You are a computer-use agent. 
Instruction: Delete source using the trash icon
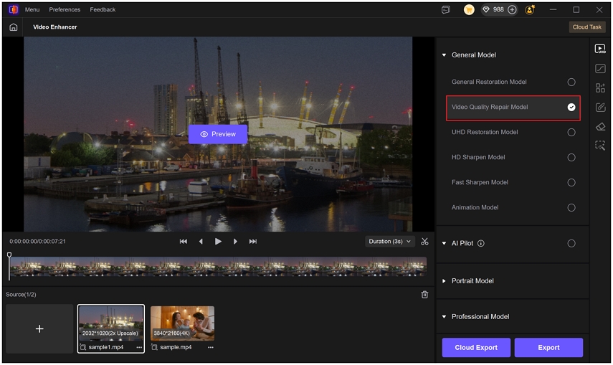tap(424, 295)
